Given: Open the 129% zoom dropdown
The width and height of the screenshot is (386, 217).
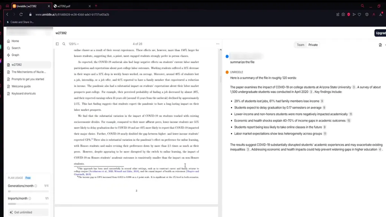Looking at the screenshot, I should 74,44.
